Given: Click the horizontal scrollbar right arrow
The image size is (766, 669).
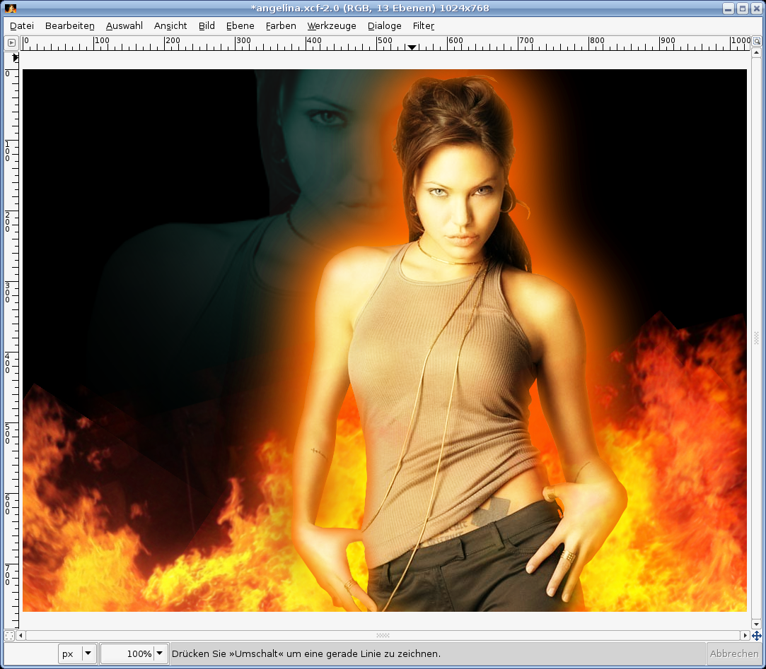Looking at the screenshot, I should click(x=745, y=636).
